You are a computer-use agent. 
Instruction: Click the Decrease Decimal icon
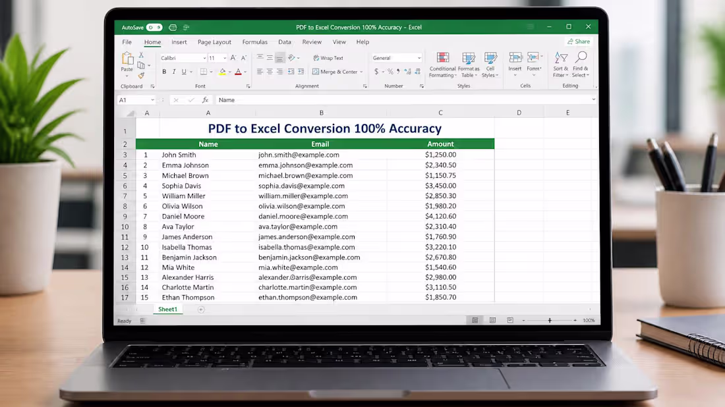[417, 72]
